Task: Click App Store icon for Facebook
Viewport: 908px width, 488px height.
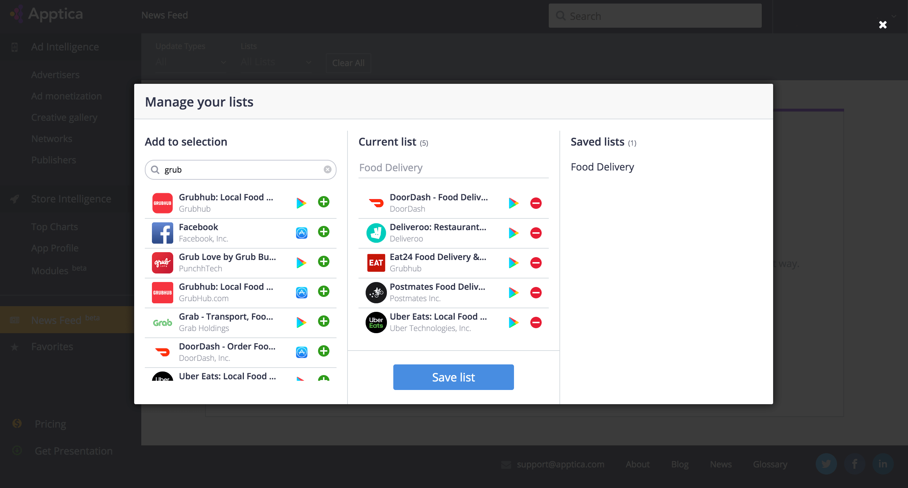Action: 302,233
